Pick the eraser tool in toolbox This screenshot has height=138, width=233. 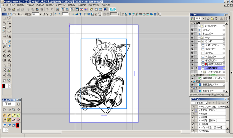pos(9,47)
